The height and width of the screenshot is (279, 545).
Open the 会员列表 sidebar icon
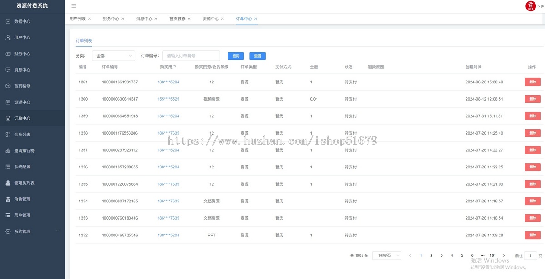pos(8,135)
